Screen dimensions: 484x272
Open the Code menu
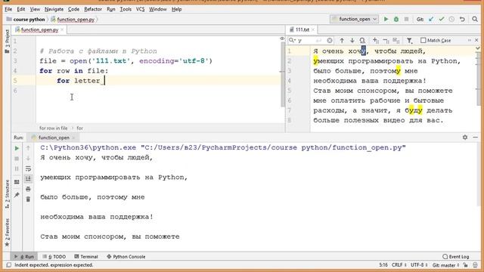(x=73, y=9)
